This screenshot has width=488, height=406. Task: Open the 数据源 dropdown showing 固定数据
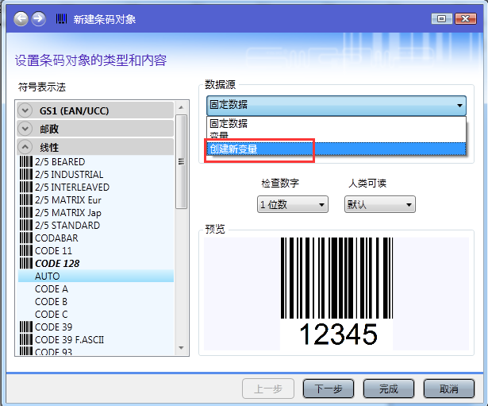(336, 106)
